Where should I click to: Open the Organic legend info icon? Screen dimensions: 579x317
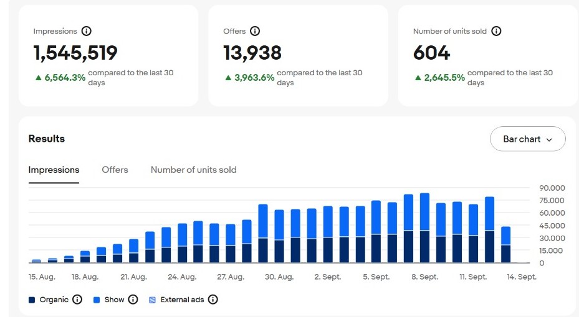[77, 300]
